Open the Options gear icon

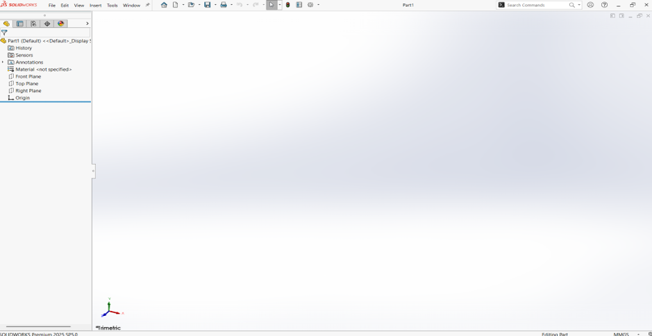310,5
